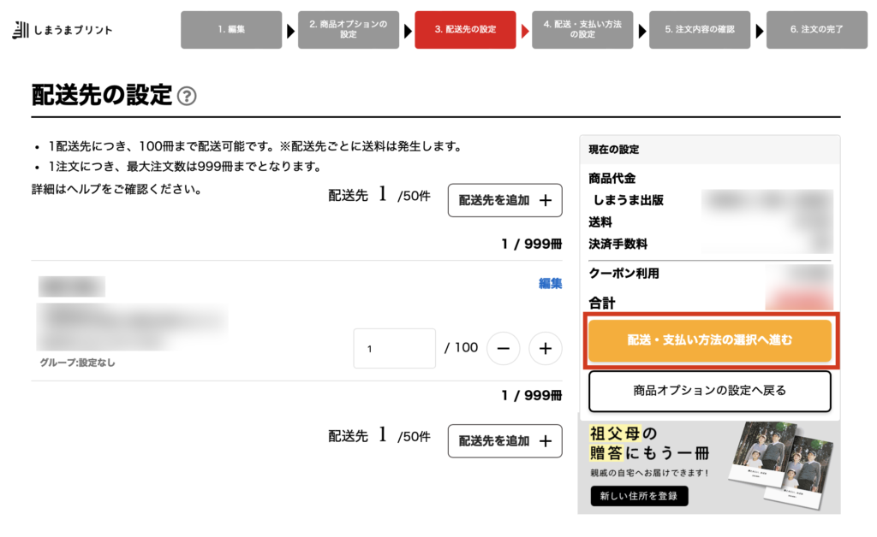
Task: Open step 4. 配送・支払い方法の設定
Action: [x=582, y=30]
